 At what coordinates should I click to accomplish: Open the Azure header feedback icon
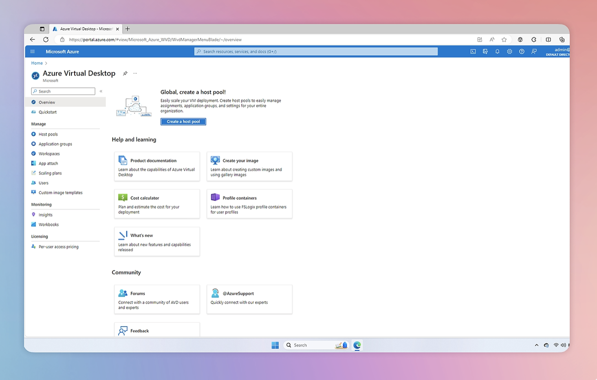534,51
